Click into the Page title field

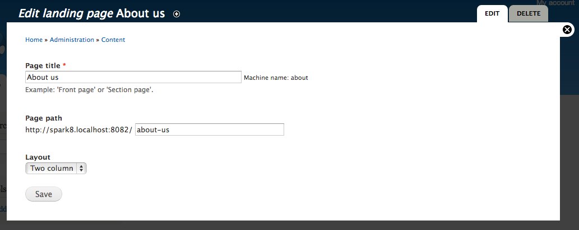click(133, 77)
